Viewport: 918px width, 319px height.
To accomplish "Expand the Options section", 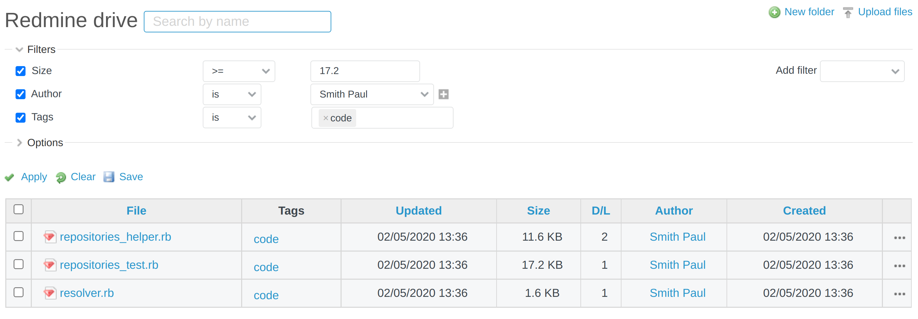I will click(20, 142).
